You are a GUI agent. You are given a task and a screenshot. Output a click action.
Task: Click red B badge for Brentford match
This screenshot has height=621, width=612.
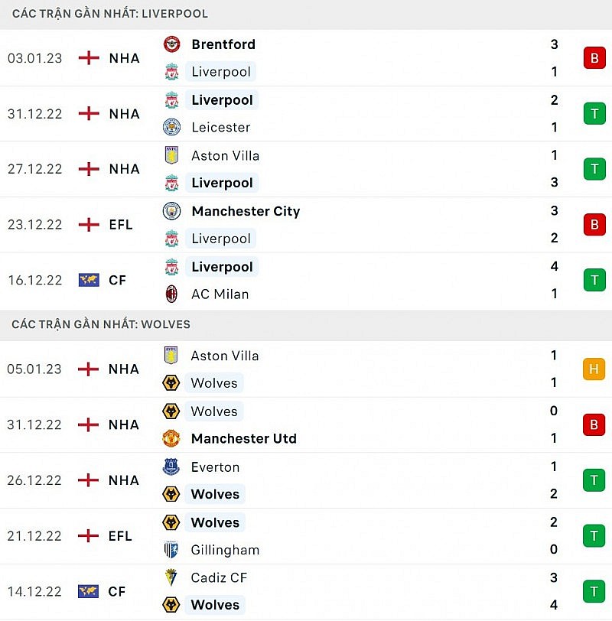(x=594, y=58)
